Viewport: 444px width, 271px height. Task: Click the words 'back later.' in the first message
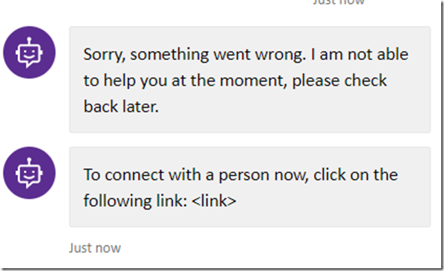[x=121, y=107]
